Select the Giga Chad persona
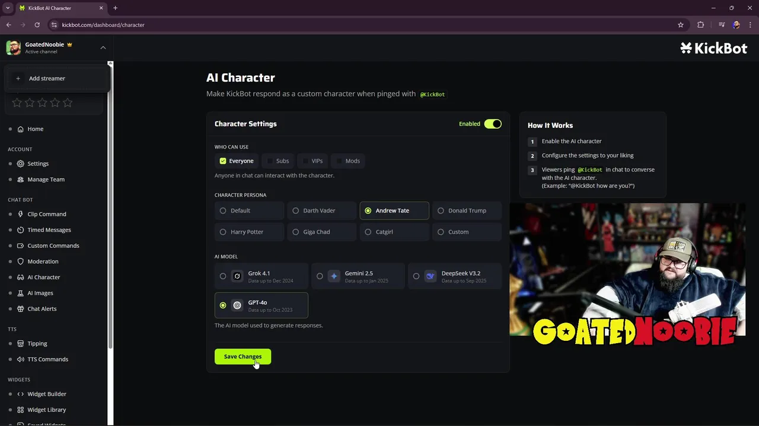The width and height of the screenshot is (759, 426). 322,232
